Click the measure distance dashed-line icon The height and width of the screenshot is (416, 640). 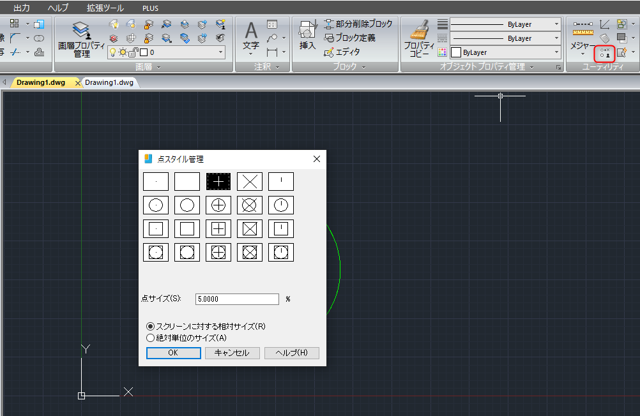pyautogui.click(x=583, y=24)
